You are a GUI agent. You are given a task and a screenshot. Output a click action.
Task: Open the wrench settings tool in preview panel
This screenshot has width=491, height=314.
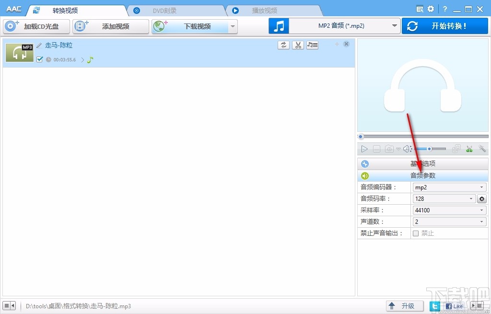[x=482, y=149]
